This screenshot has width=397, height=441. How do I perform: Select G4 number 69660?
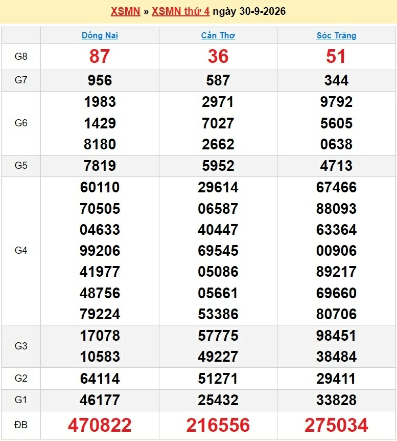coord(336,293)
